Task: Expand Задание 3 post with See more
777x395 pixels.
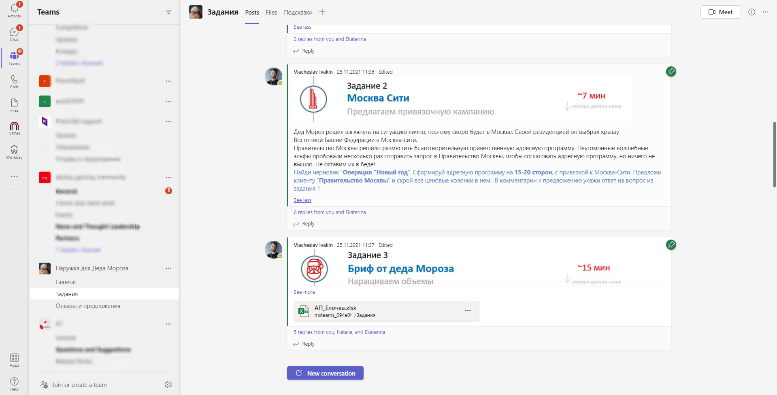Action: pyautogui.click(x=304, y=292)
